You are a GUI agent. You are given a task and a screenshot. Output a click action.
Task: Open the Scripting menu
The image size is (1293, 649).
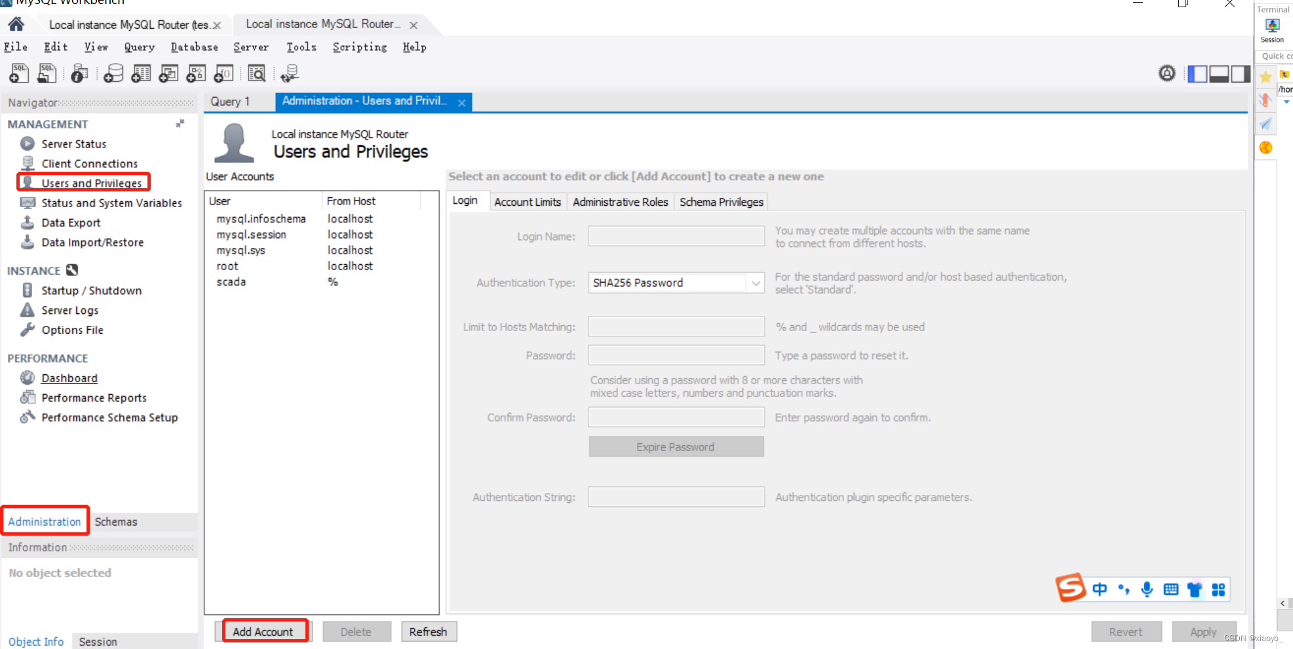pyautogui.click(x=360, y=47)
